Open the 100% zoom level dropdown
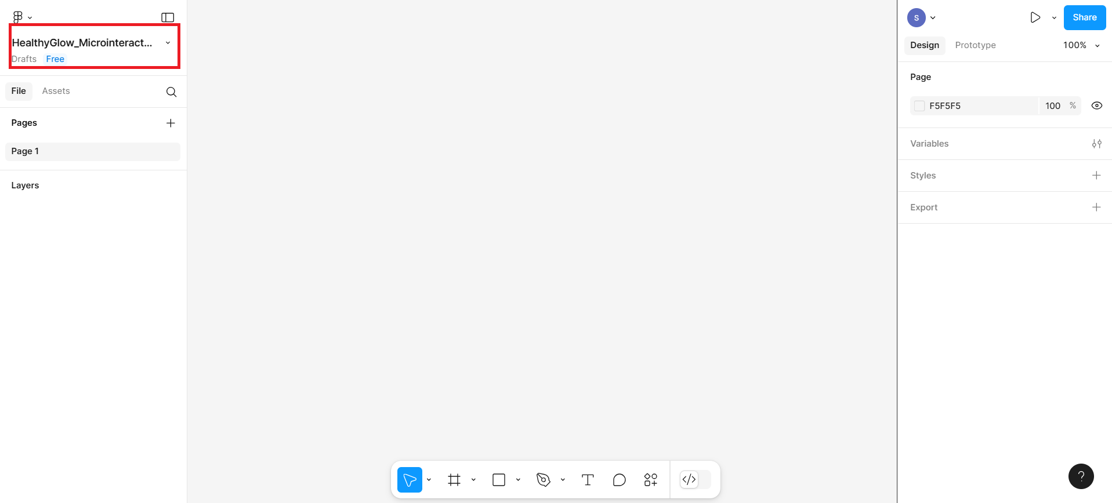1112x503 pixels. [1081, 45]
